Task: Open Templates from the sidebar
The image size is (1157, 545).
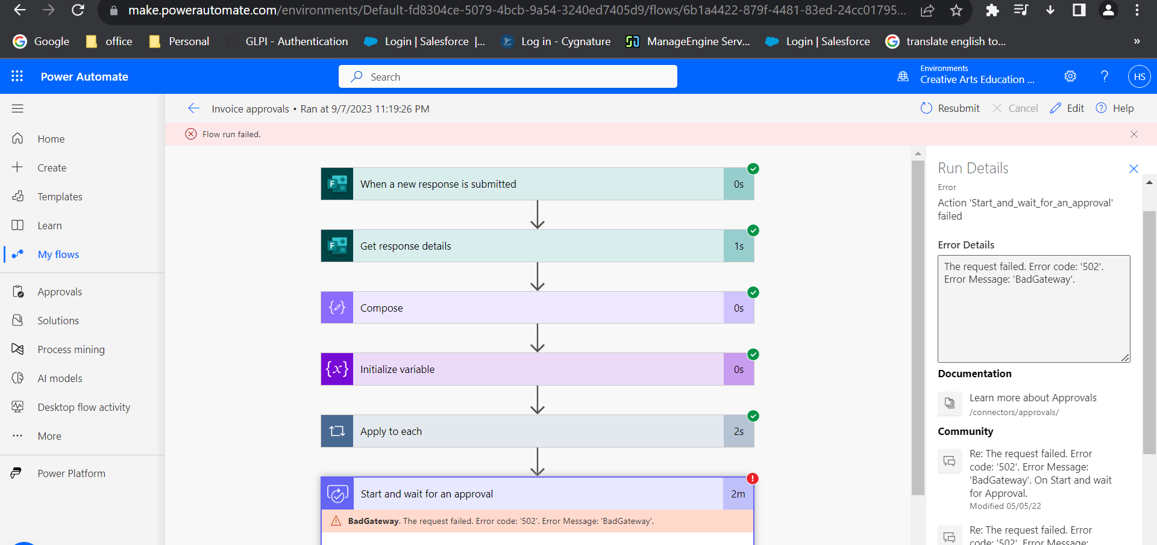Action: [60, 197]
